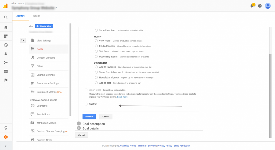Image resolution: width=275 pixels, height=150 pixels.
Task: Select the Custom radio button
Action: [x=86, y=104]
